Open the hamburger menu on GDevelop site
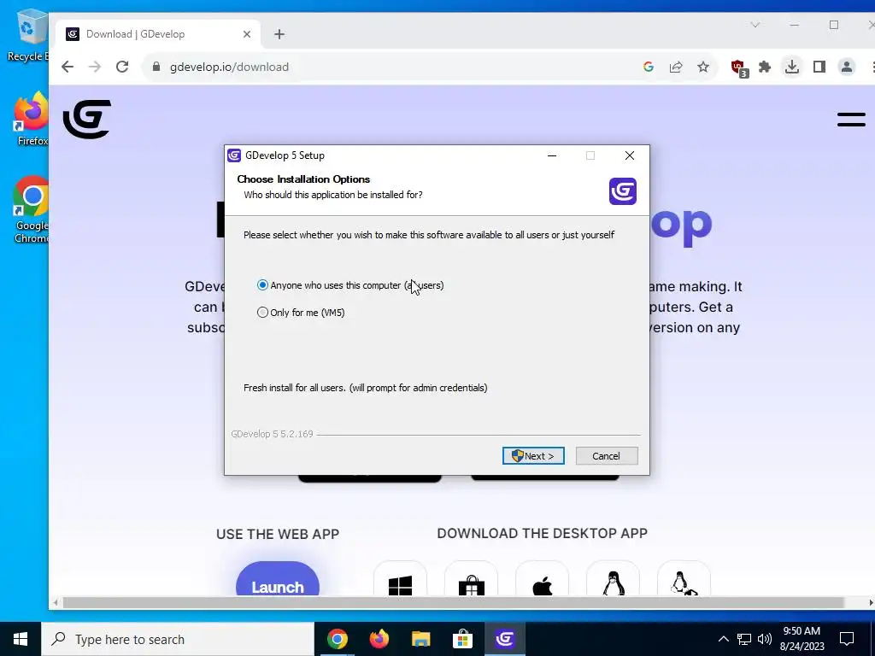Screen dimensions: 875x656 851,120
